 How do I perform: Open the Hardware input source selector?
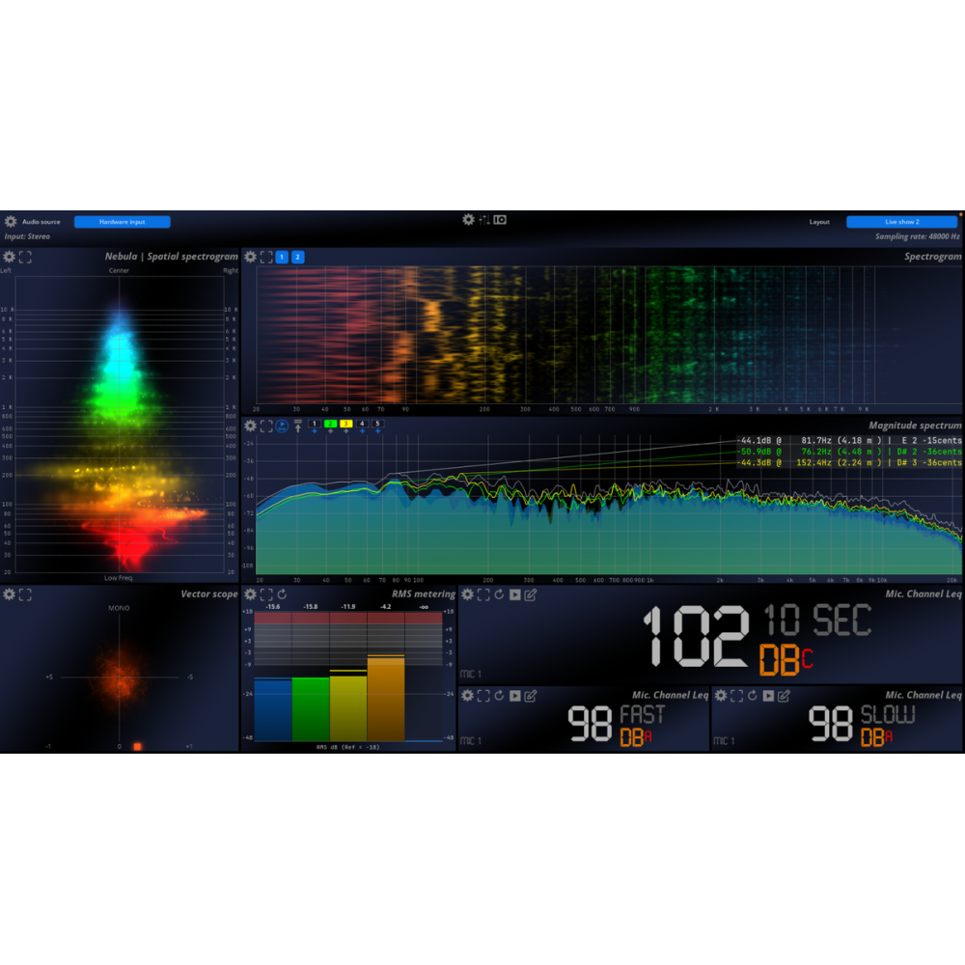[122, 222]
